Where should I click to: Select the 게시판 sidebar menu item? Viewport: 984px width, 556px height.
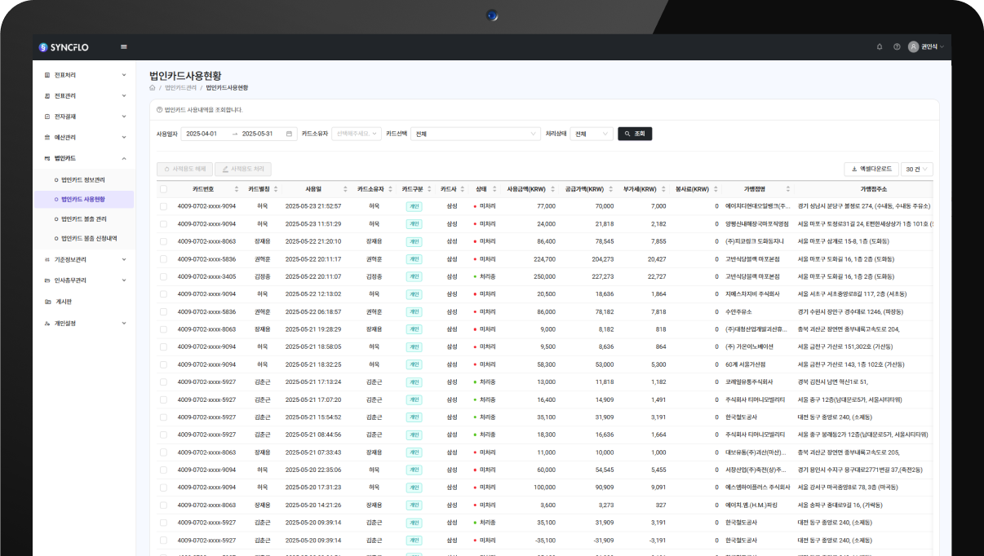coord(63,302)
